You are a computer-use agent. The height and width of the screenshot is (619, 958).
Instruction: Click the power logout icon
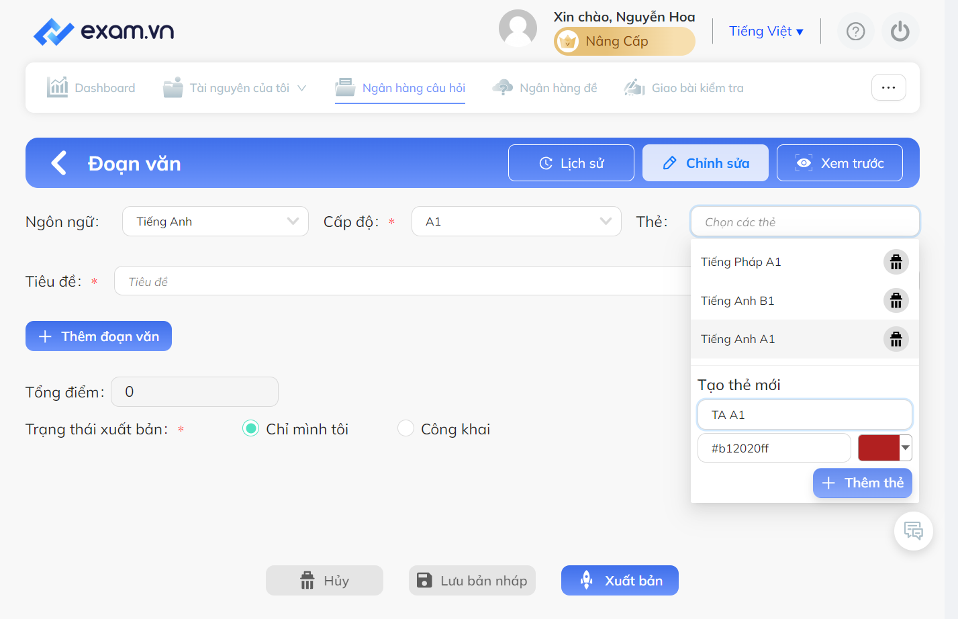(900, 32)
